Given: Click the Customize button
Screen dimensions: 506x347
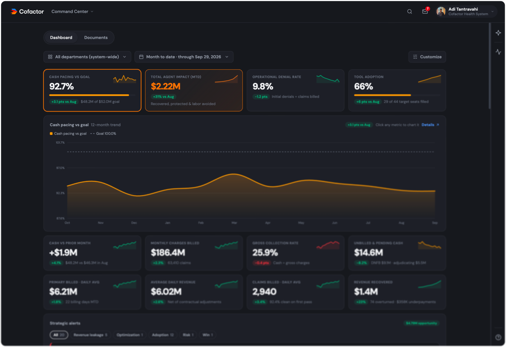Looking at the screenshot, I should tap(427, 57).
